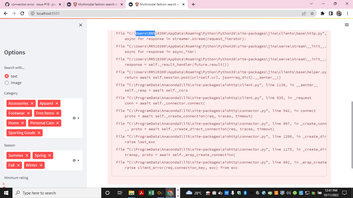Click the Options sidebar heading
Viewport: 353px width, 198px height.
point(15,52)
